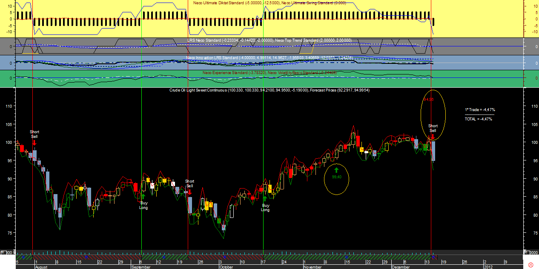Click the 'TOTAL = -4,47%' note
This screenshot has width=539, height=269.
[x=479, y=119]
